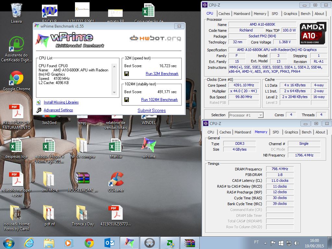
Task: Launch the CCleaner shortcut
Action: 116,182
